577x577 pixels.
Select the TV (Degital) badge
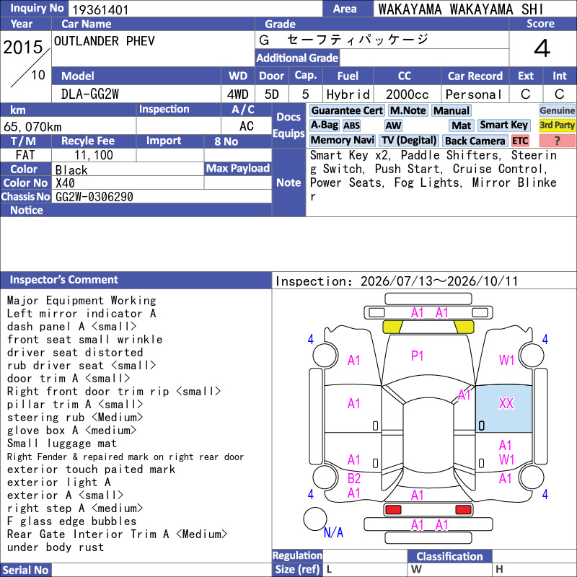coord(408,140)
